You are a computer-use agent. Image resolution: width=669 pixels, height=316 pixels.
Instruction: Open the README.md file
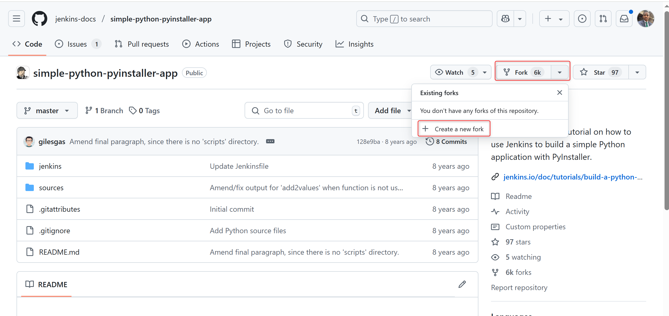59,252
